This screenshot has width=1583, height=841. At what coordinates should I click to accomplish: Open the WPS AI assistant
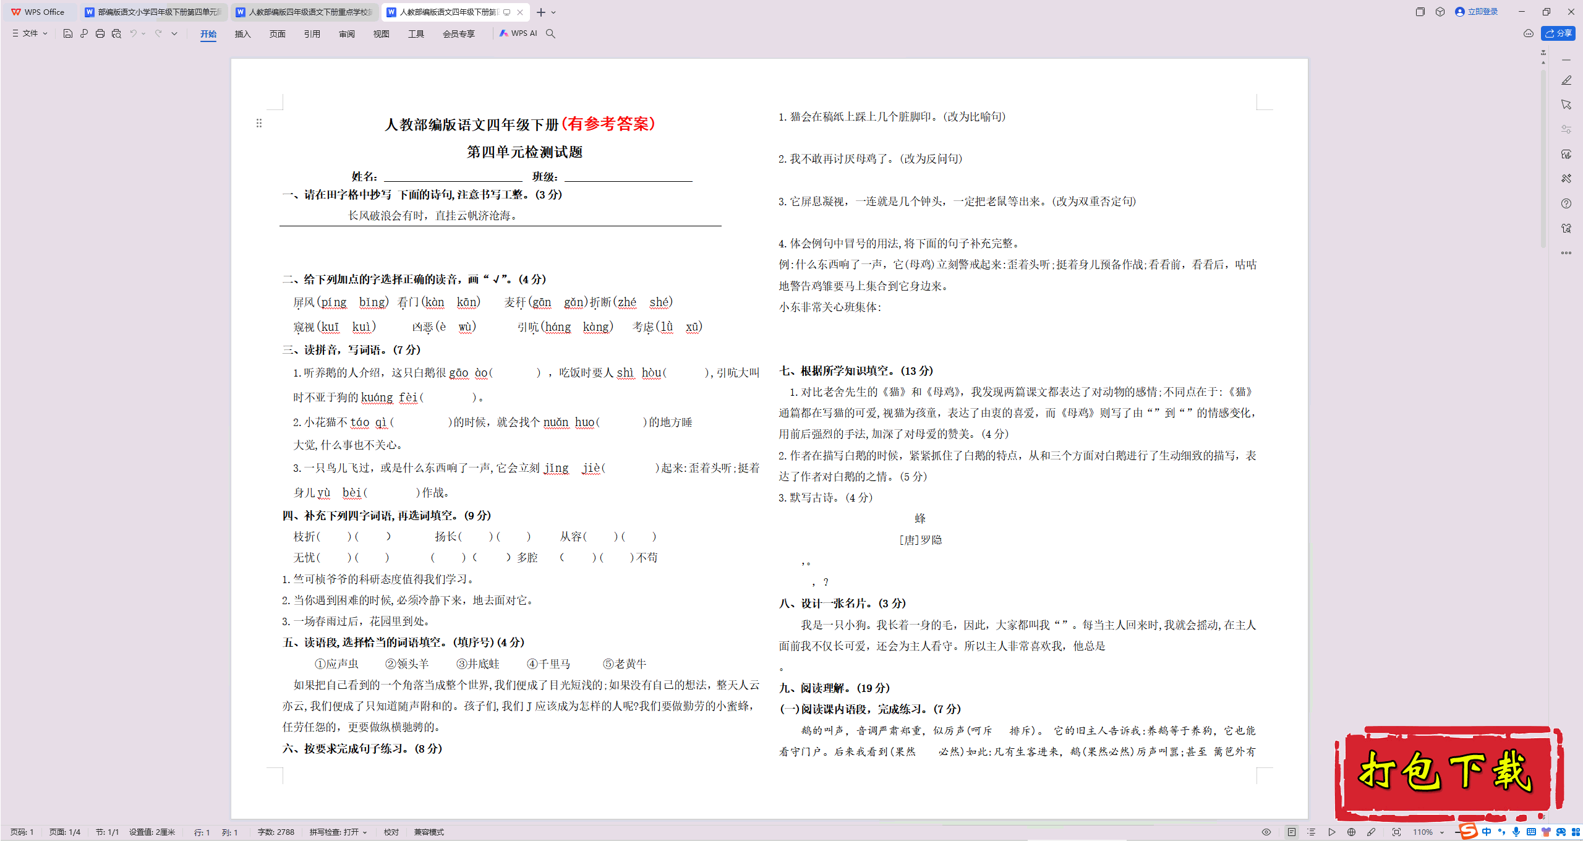519,33
